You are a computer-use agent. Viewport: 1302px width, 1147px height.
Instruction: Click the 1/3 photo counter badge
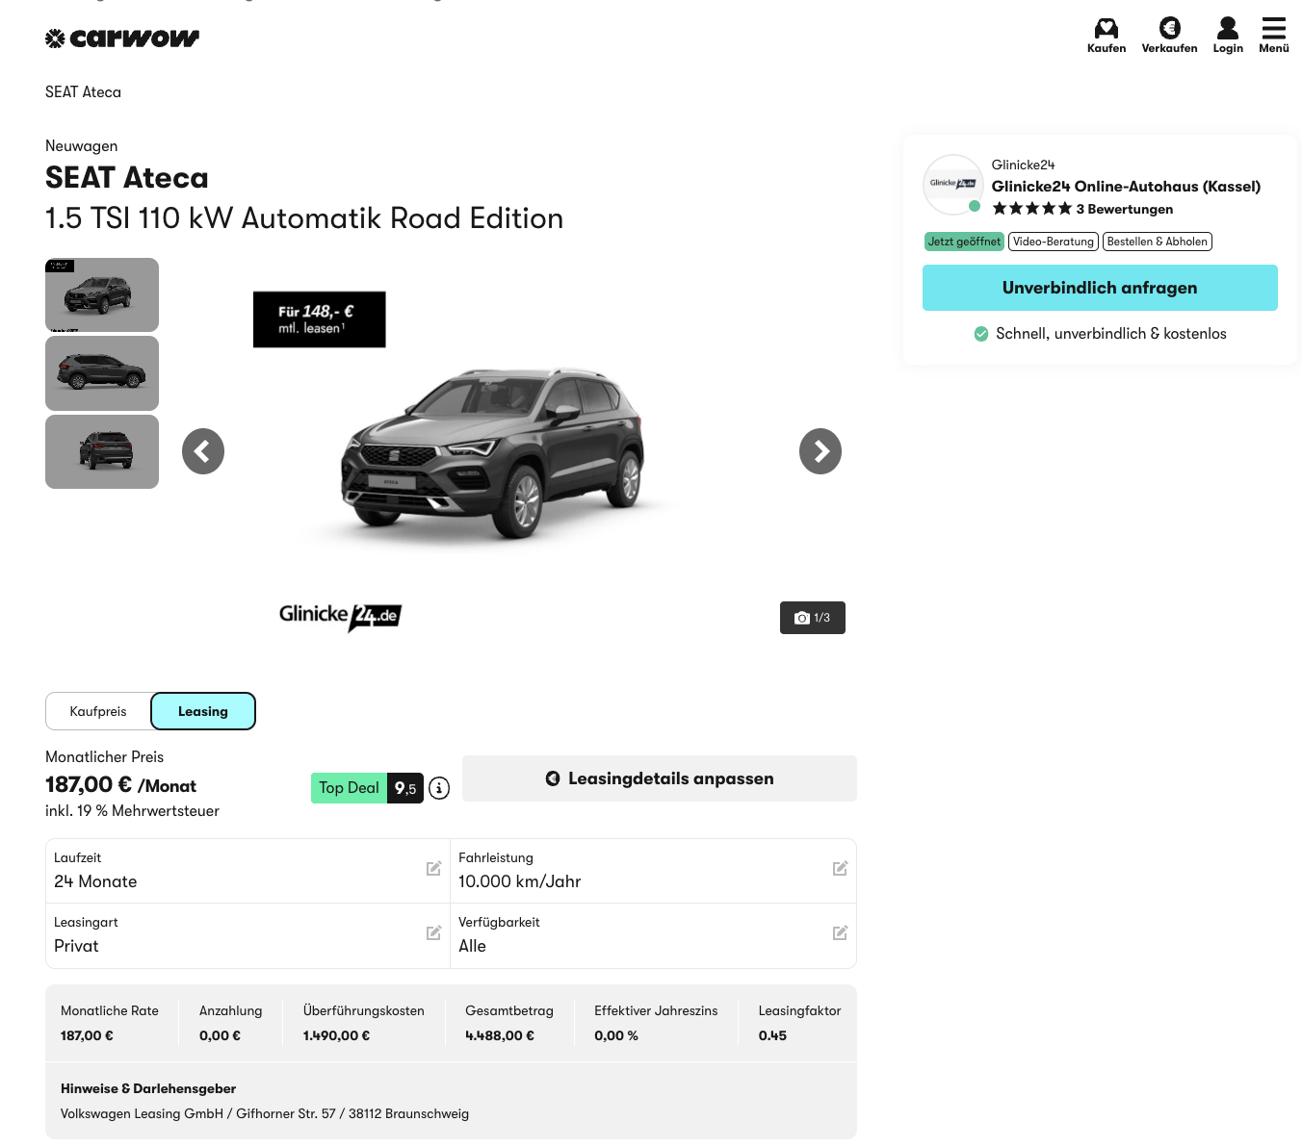812,618
